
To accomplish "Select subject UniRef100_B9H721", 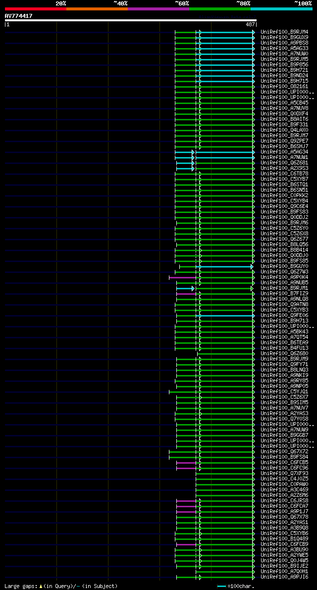I will tap(284, 70).
